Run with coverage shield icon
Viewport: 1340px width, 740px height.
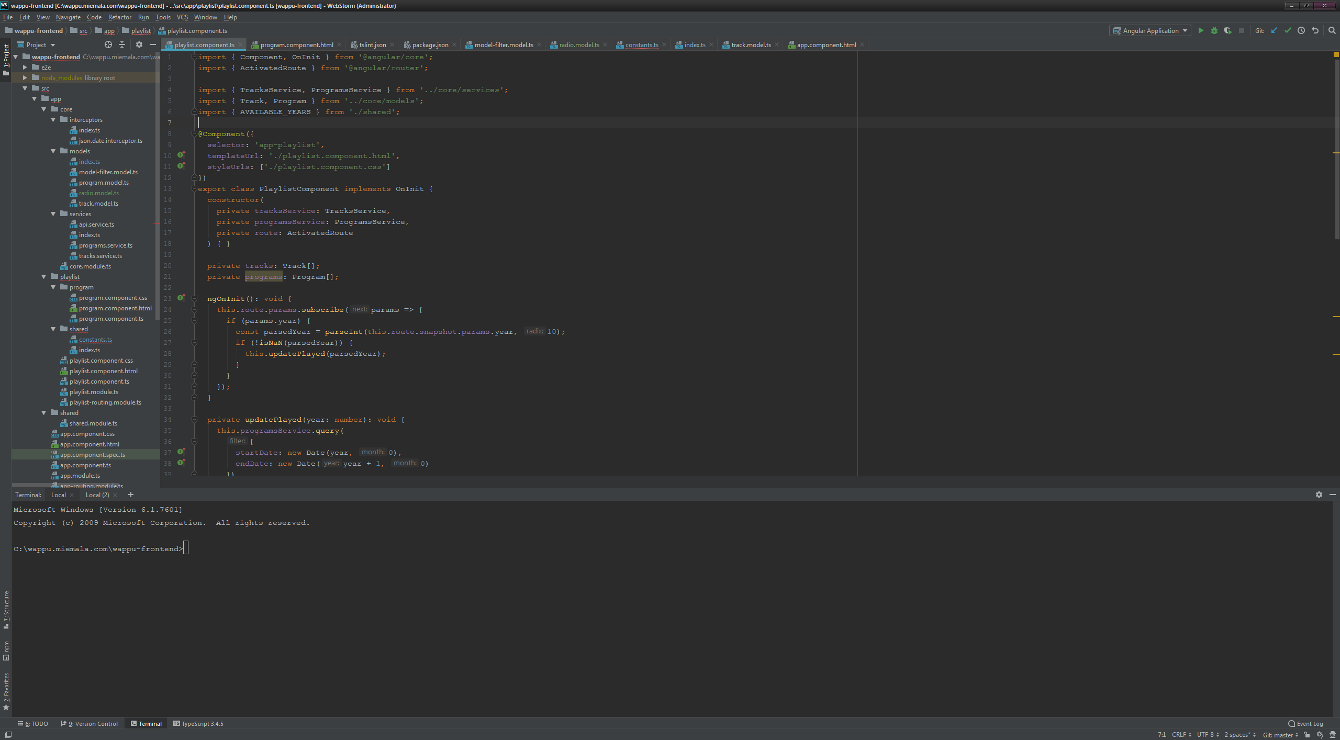tap(1227, 30)
